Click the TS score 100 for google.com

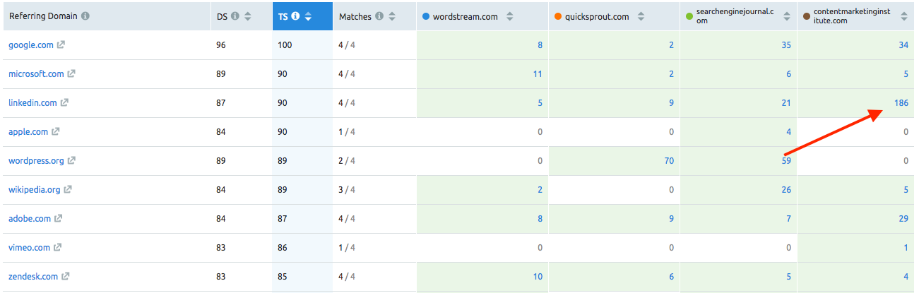tap(284, 45)
